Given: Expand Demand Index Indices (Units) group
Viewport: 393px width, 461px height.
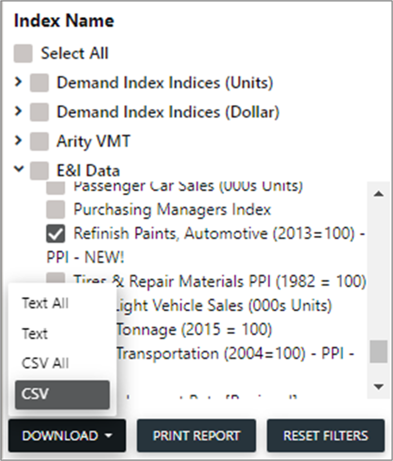Looking at the screenshot, I should point(18,82).
